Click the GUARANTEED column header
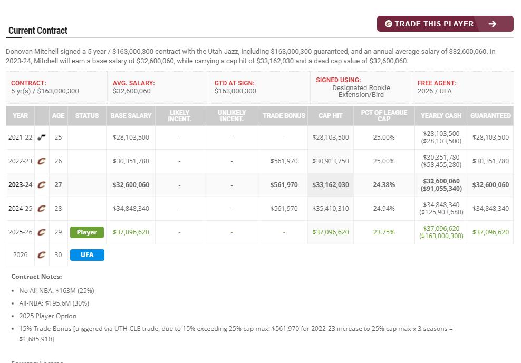The image size is (521, 363). click(491, 115)
